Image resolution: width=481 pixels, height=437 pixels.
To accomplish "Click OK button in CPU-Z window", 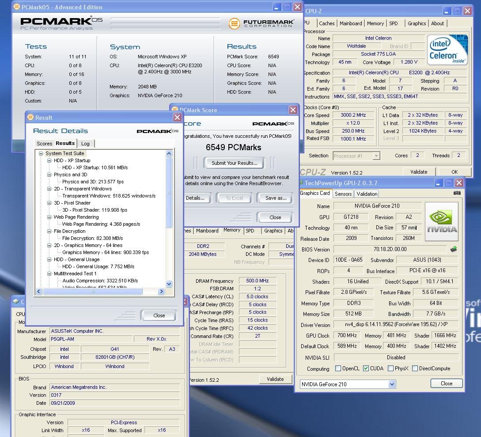I will [x=454, y=172].
